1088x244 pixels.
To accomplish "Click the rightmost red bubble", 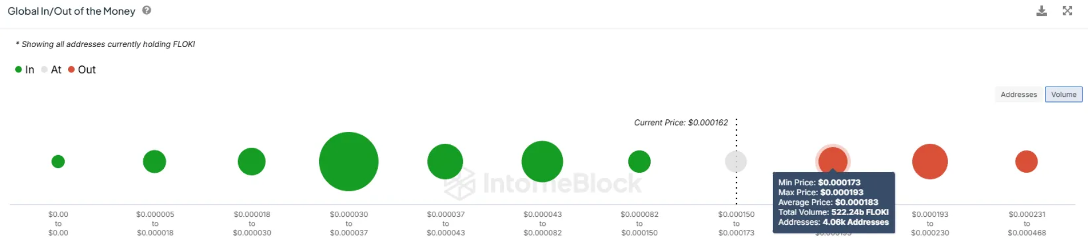I will click(x=1026, y=161).
